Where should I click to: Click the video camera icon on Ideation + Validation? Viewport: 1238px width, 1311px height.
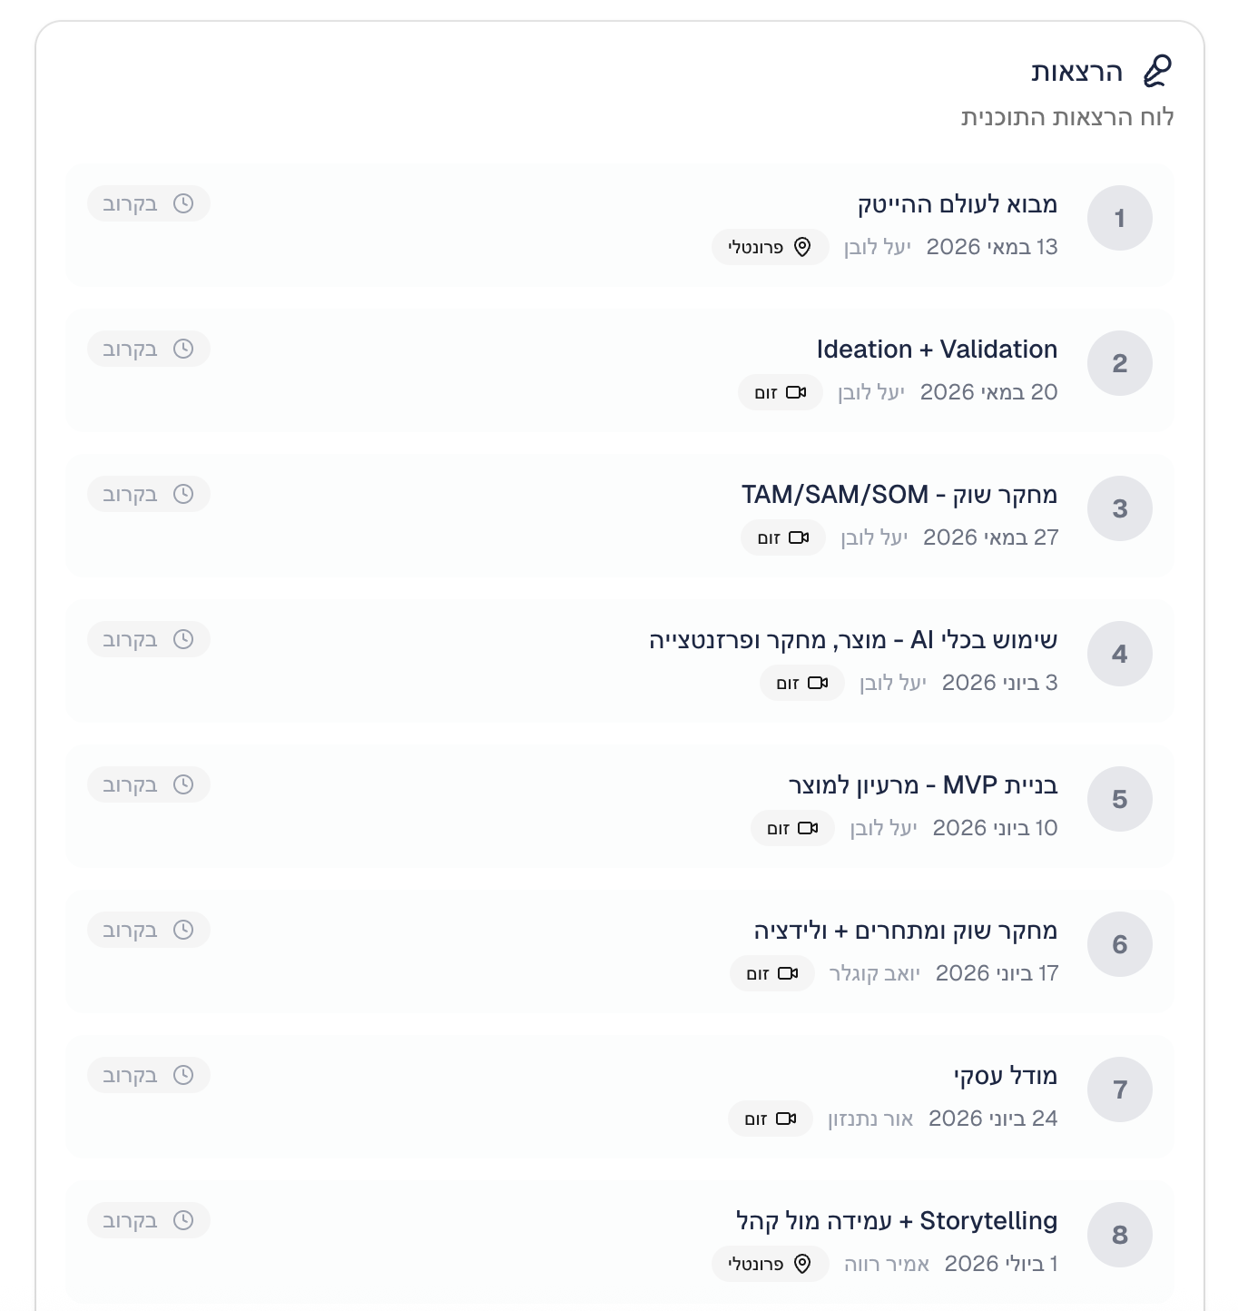coord(796,392)
